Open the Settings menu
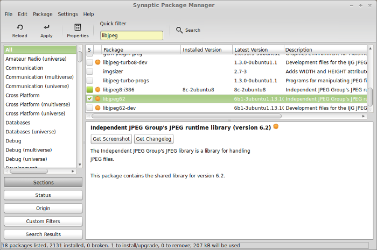This screenshot has height=250, width=377. [x=68, y=14]
